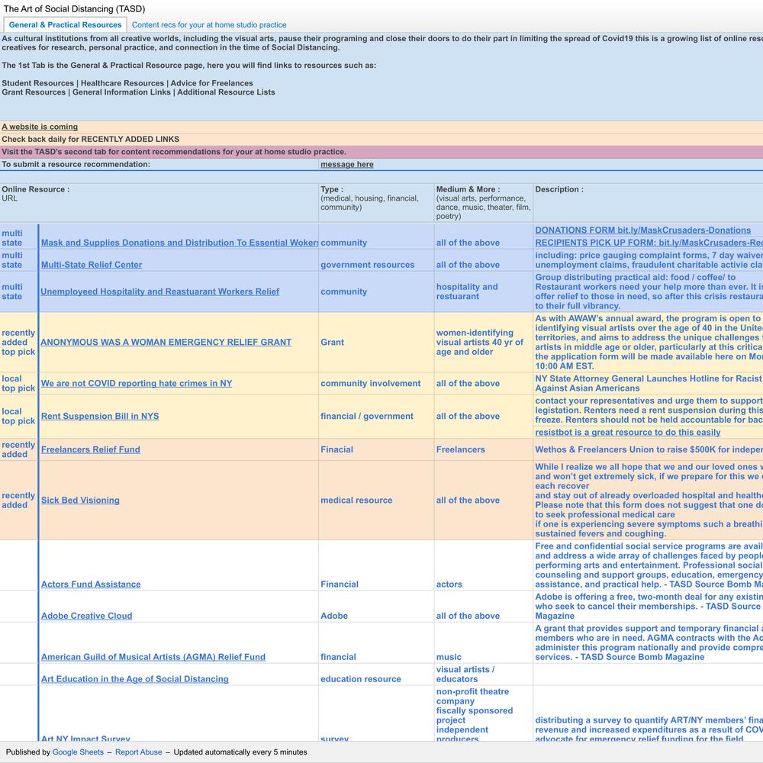Select the 'Online Resource :' column header
The image size is (763, 763).
[x=159, y=203]
